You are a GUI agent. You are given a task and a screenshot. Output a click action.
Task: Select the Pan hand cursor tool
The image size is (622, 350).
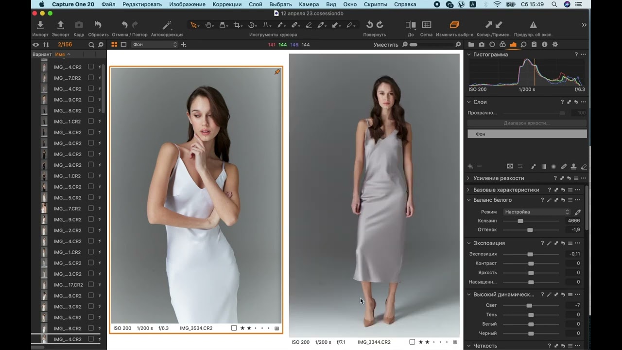click(209, 25)
